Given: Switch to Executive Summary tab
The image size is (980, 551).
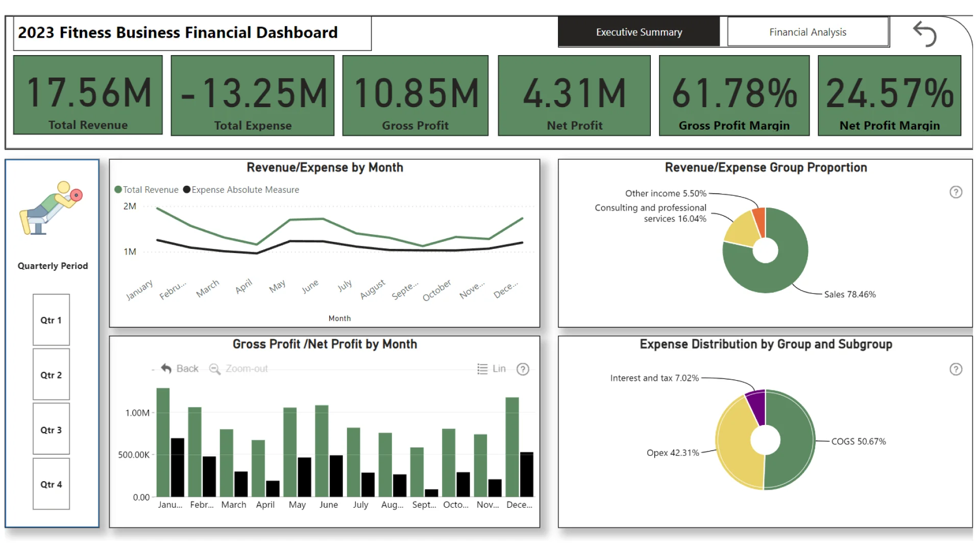Looking at the screenshot, I should pos(639,32).
